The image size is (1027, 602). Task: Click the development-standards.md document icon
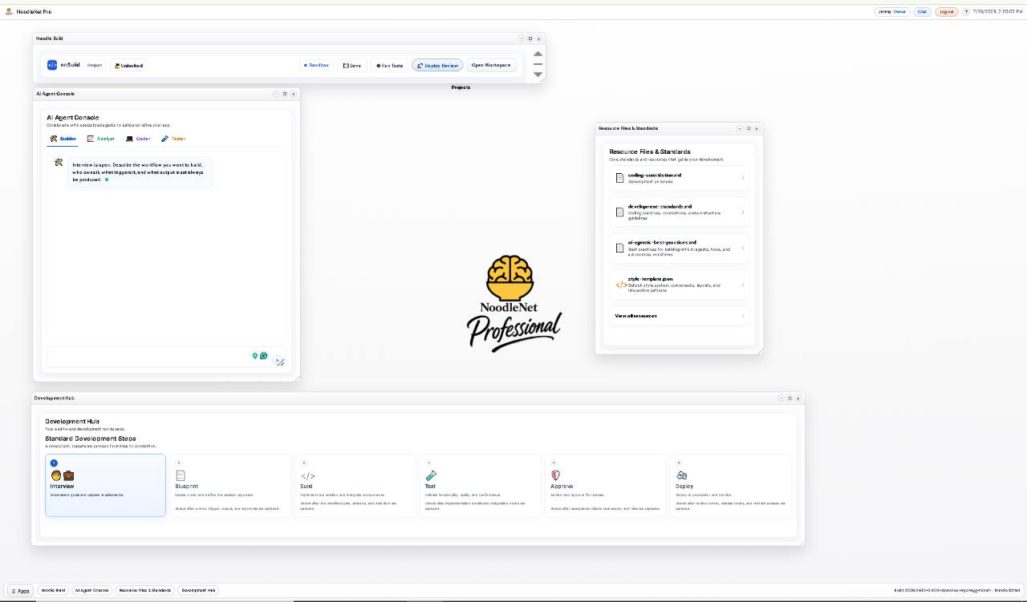(x=619, y=212)
